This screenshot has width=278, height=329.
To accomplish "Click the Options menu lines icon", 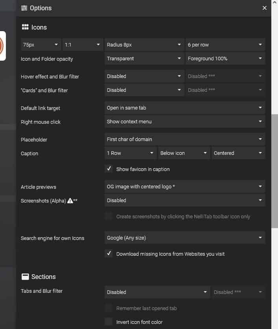I will (x=24, y=8).
